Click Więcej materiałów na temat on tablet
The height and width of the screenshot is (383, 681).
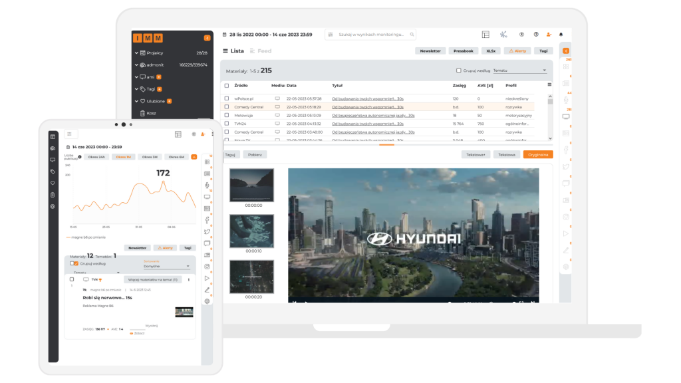153,280
